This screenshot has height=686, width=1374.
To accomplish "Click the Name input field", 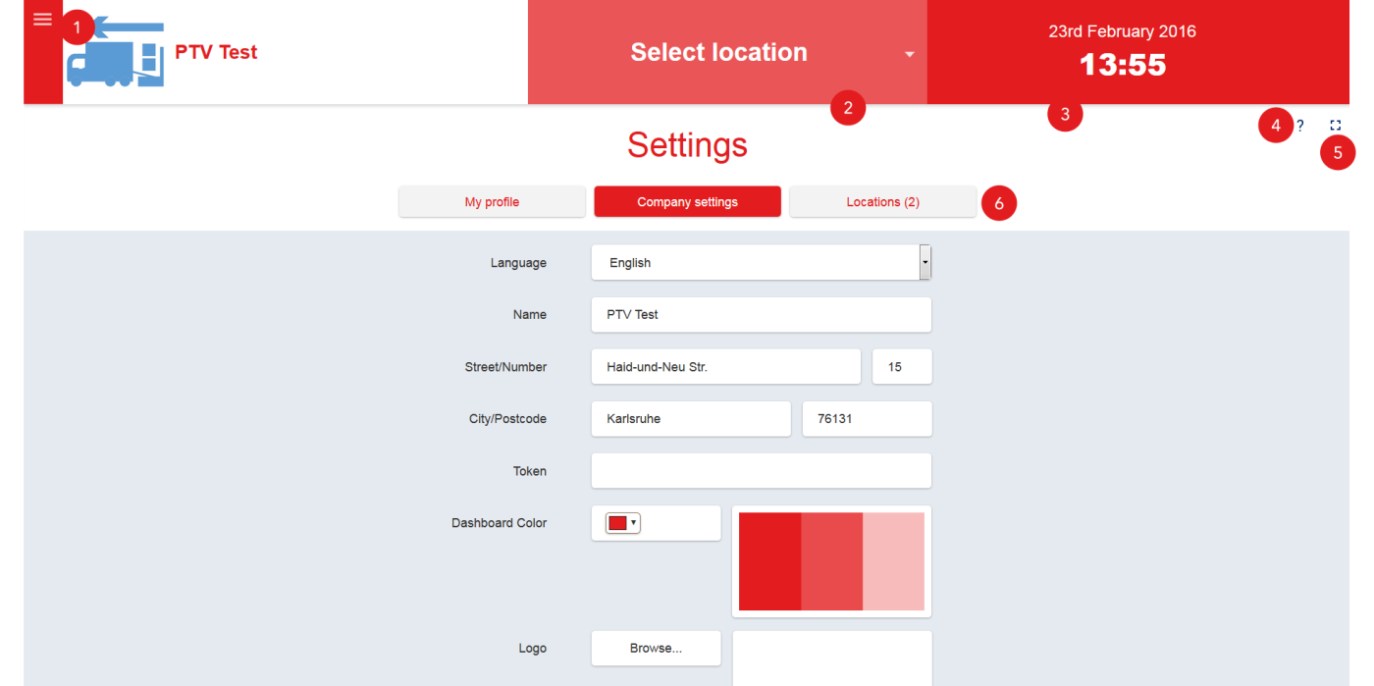I will [761, 315].
